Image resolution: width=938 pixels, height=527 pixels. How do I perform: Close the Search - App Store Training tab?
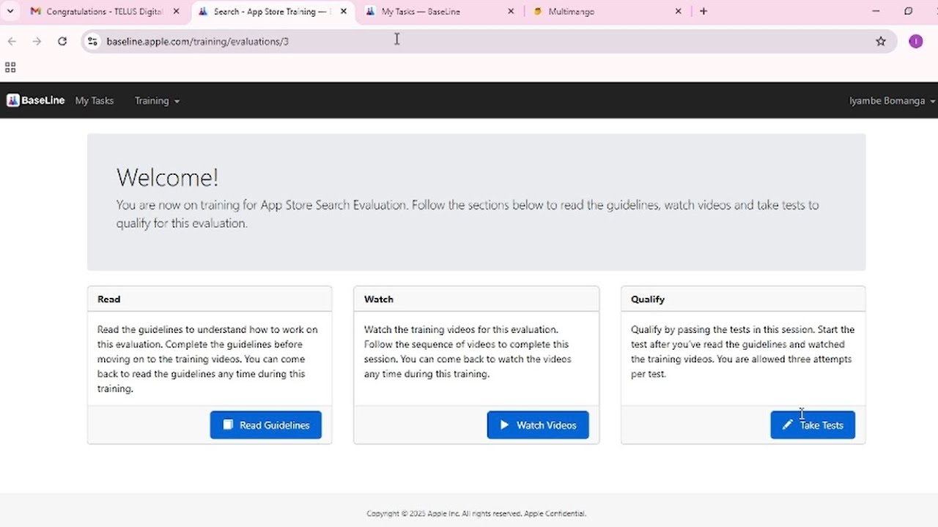(x=344, y=12)
